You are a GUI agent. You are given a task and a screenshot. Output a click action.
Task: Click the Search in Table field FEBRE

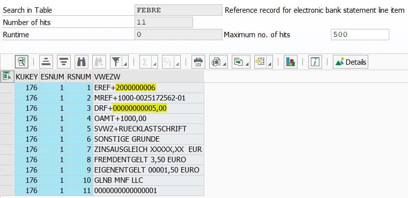point(179,10)
